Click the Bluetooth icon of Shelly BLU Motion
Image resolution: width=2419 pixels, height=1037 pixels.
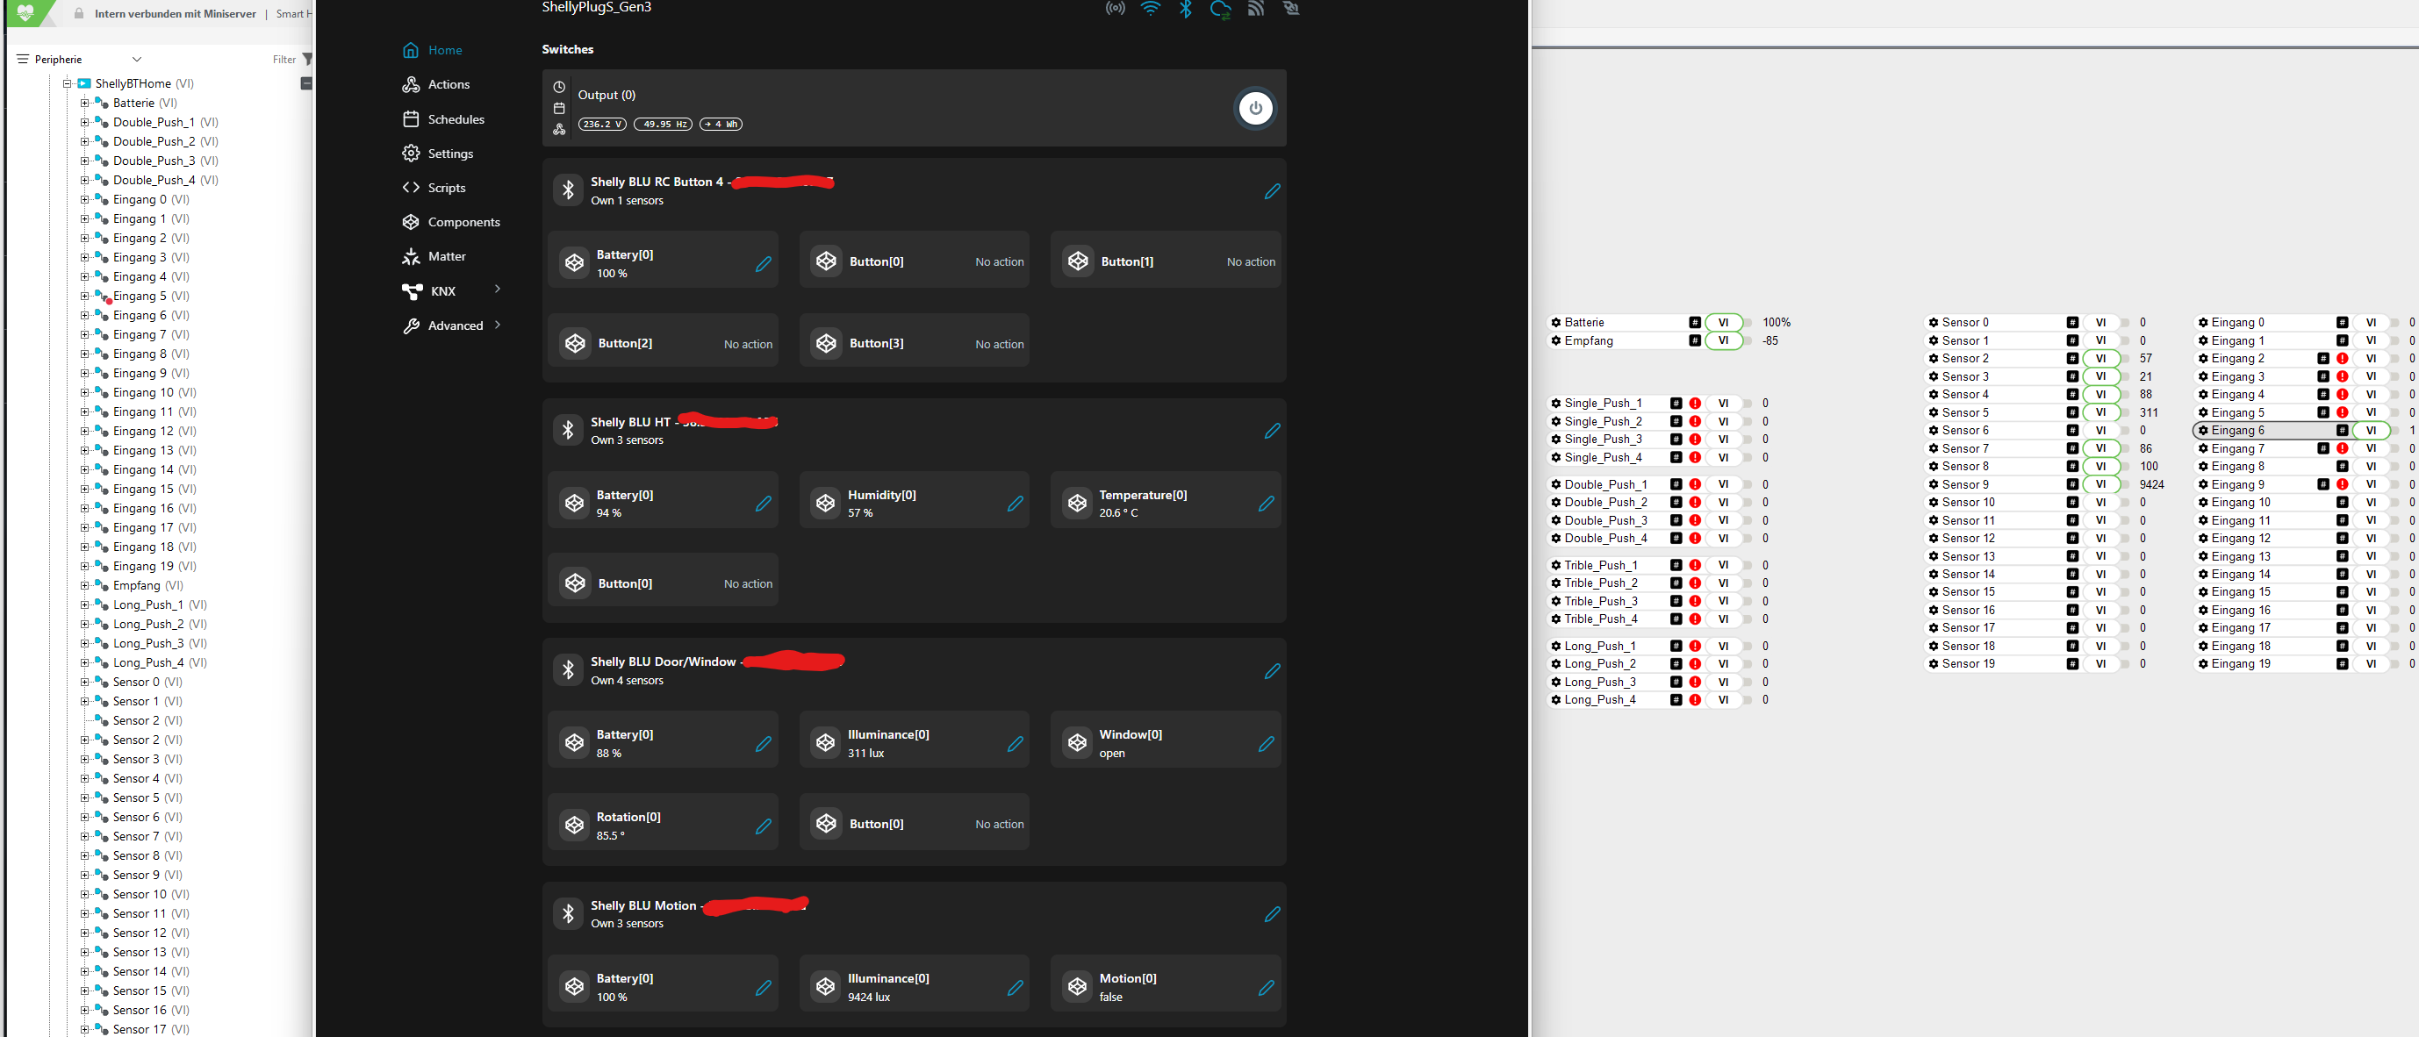[568, 913]
